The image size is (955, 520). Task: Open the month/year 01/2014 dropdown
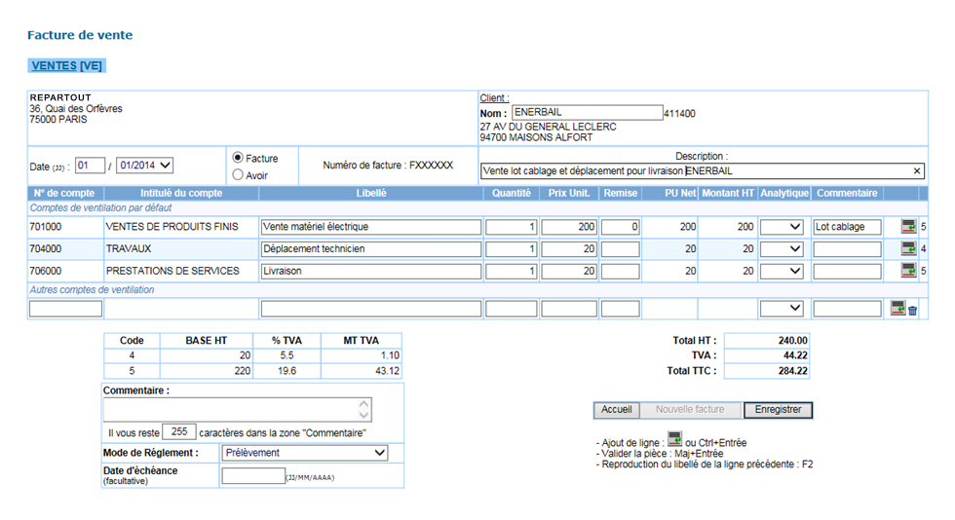(145, 165)
